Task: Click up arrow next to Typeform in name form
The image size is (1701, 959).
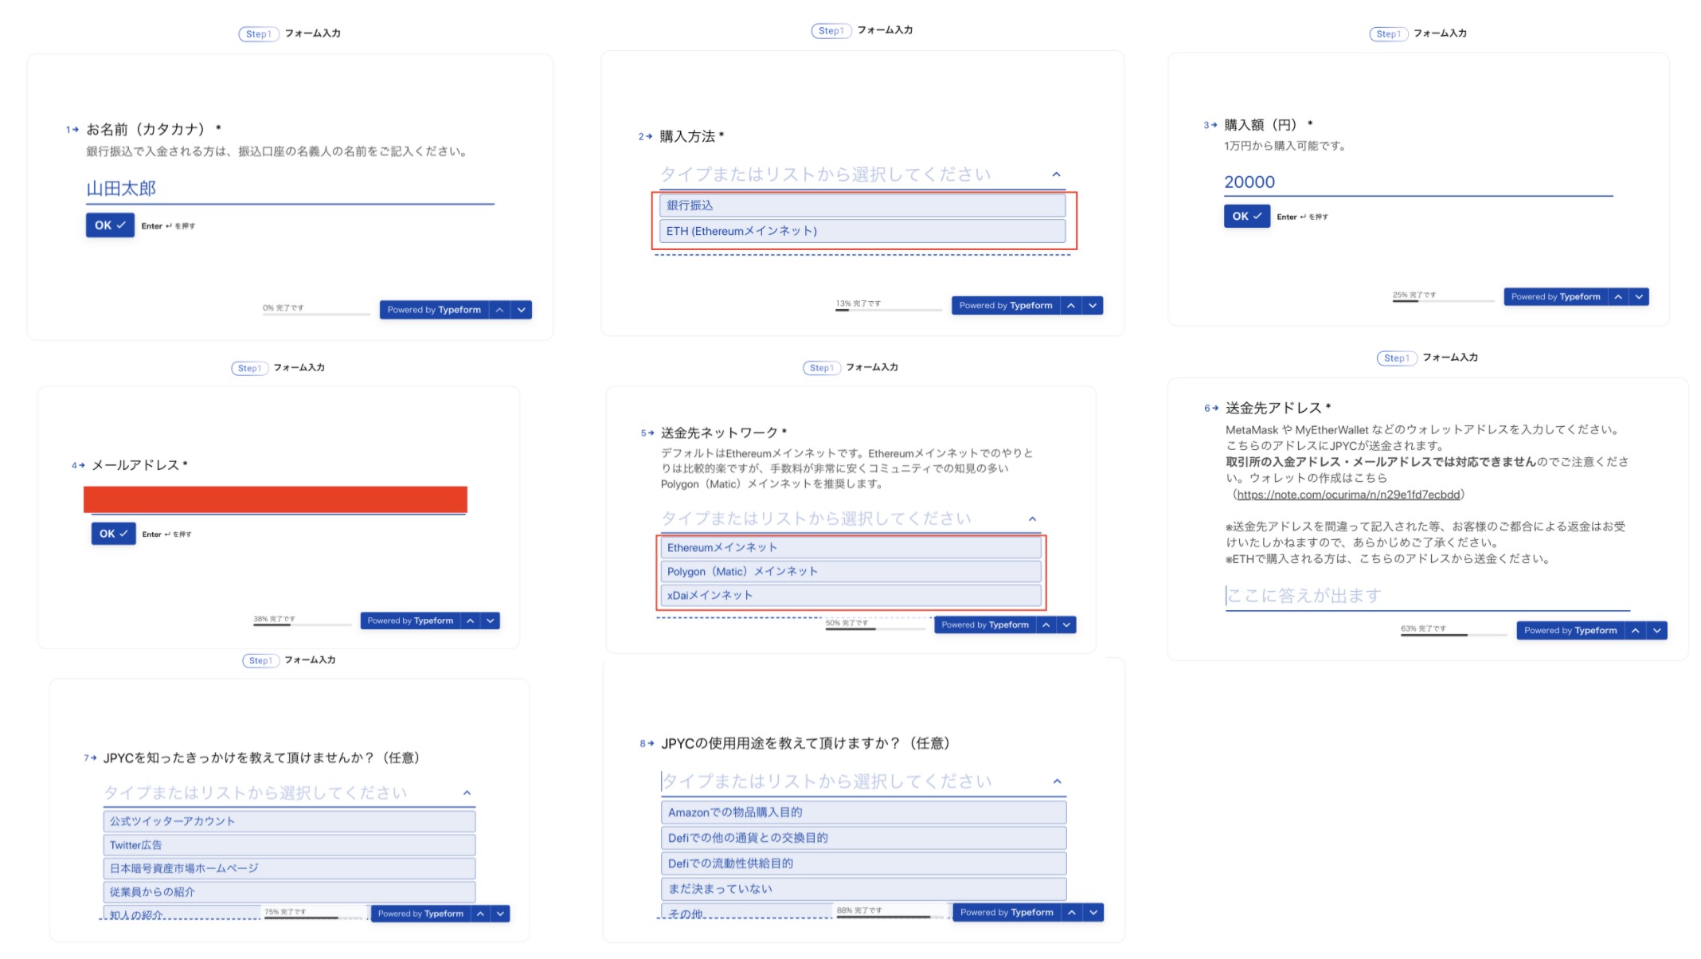Action: pos(499,310)
